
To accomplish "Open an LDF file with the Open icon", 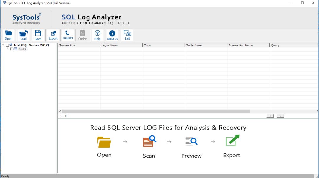I will (8, 35).
